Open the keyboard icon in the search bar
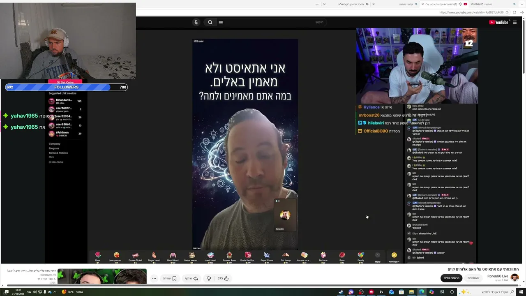 click(x=221, y=22)
